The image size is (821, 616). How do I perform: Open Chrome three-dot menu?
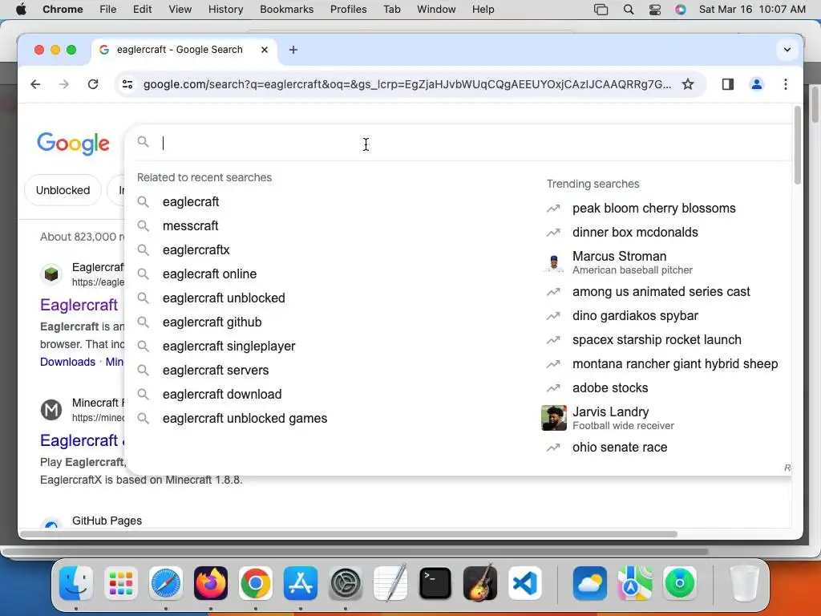tap(786, 84)
